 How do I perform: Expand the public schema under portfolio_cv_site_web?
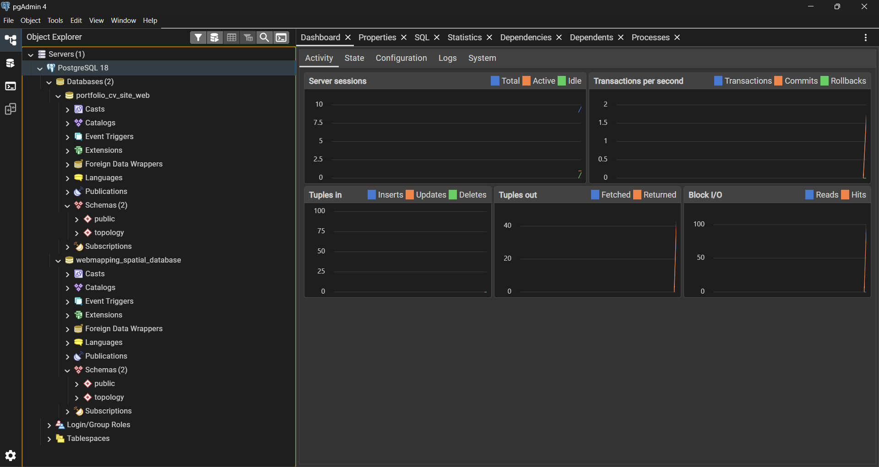(76, 219)
